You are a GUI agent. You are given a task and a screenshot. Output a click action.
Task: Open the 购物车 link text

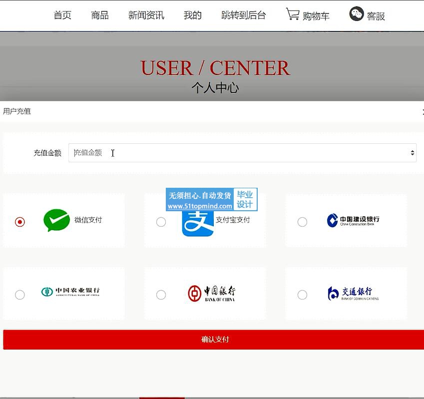click(x=316, y=16)
